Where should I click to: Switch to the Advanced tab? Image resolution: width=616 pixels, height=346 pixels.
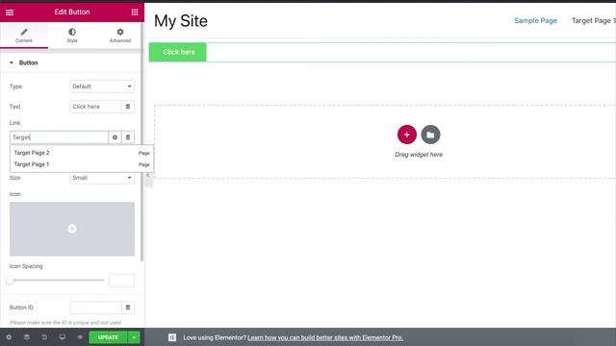[119, 36]
